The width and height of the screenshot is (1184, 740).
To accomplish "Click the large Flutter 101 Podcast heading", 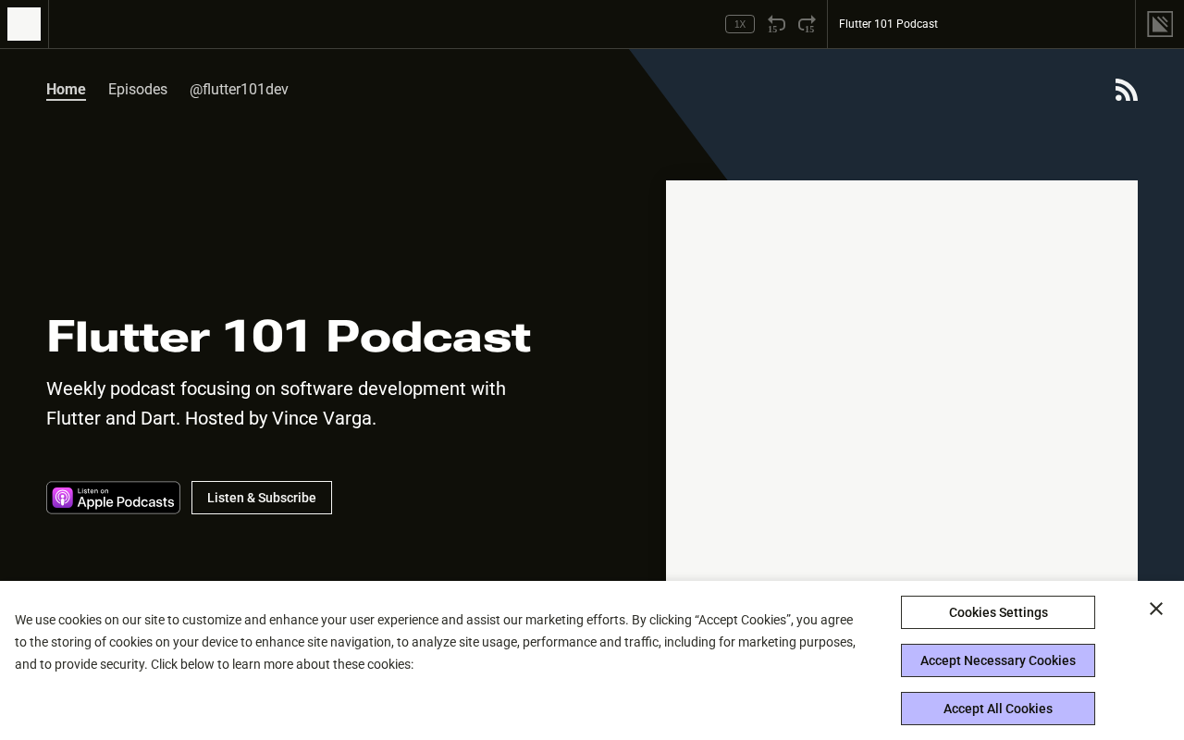I will tap(289, 337).
